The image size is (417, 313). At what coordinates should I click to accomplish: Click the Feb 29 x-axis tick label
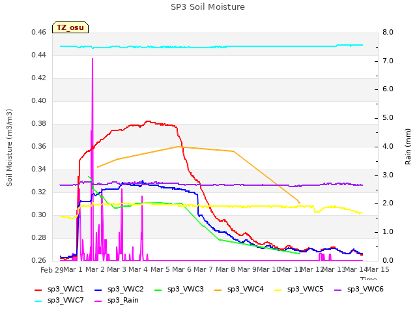click(x=51, y=270)
